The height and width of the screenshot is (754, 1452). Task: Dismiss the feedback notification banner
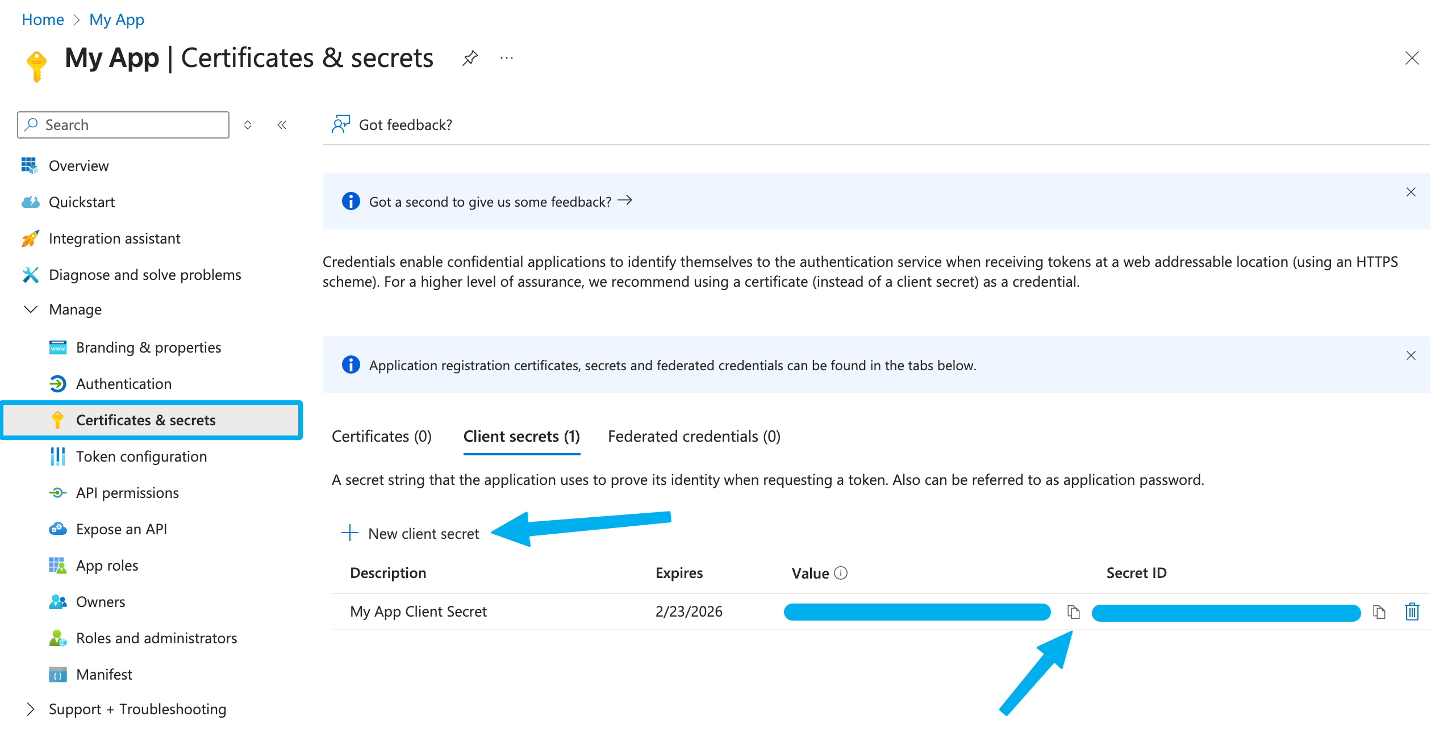1411,192
